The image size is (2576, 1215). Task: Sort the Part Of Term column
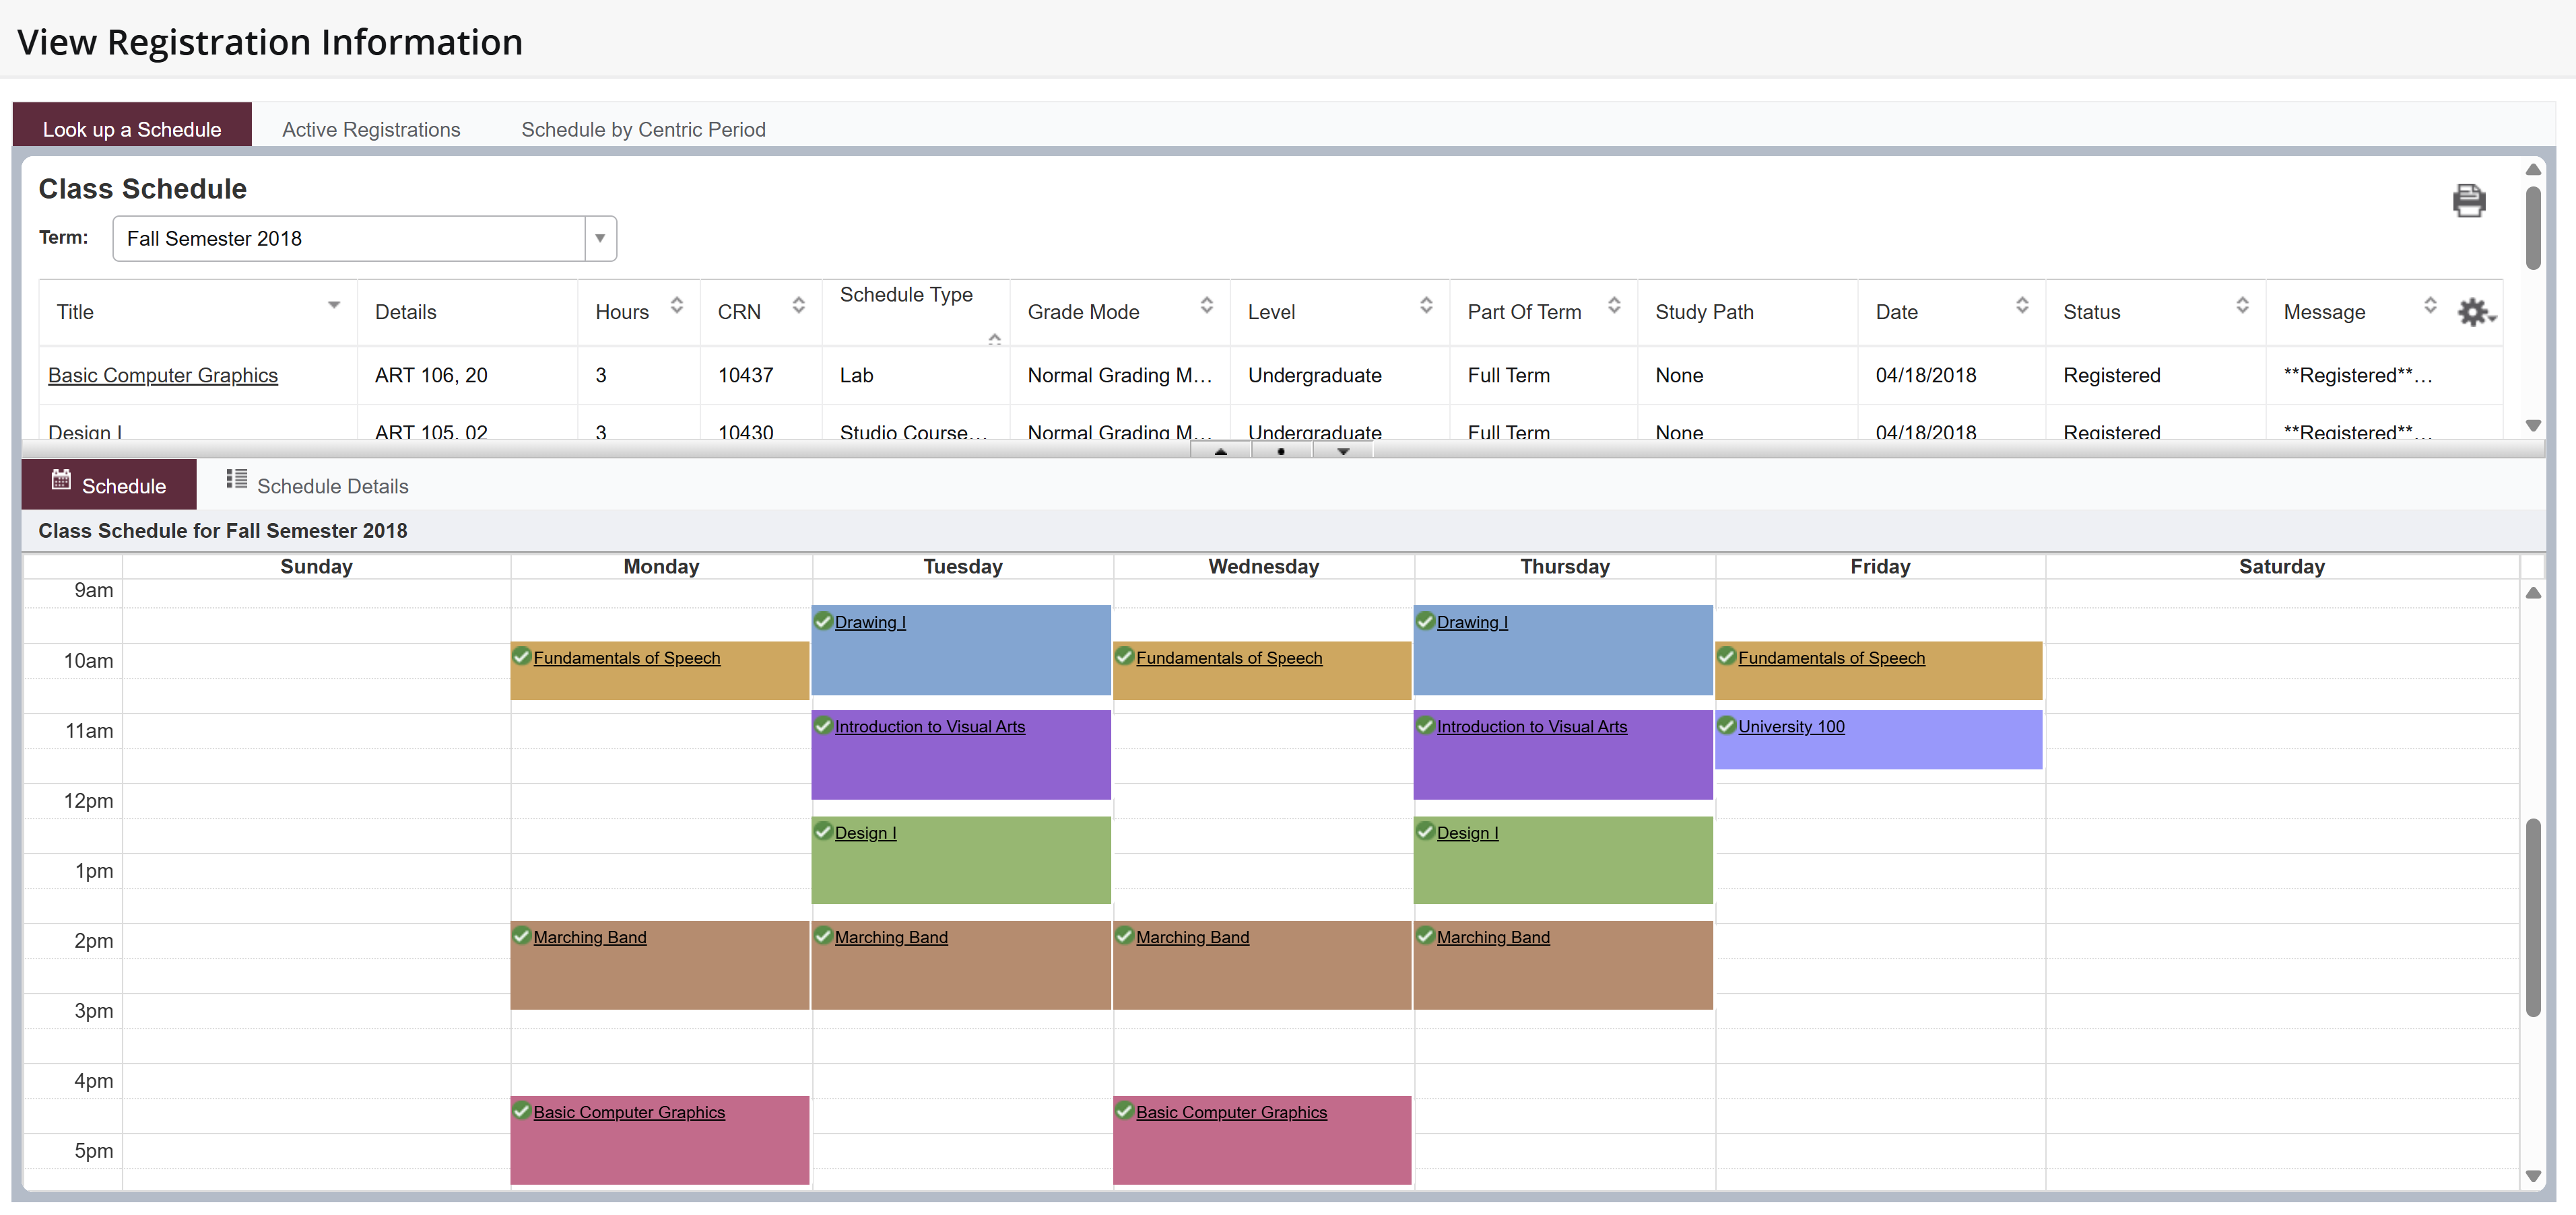[1614, 305]
